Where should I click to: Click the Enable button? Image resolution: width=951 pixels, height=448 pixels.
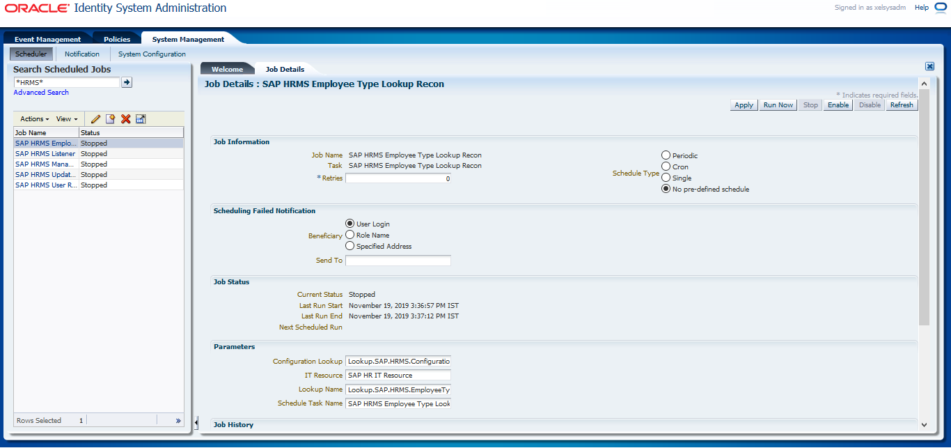838,105
